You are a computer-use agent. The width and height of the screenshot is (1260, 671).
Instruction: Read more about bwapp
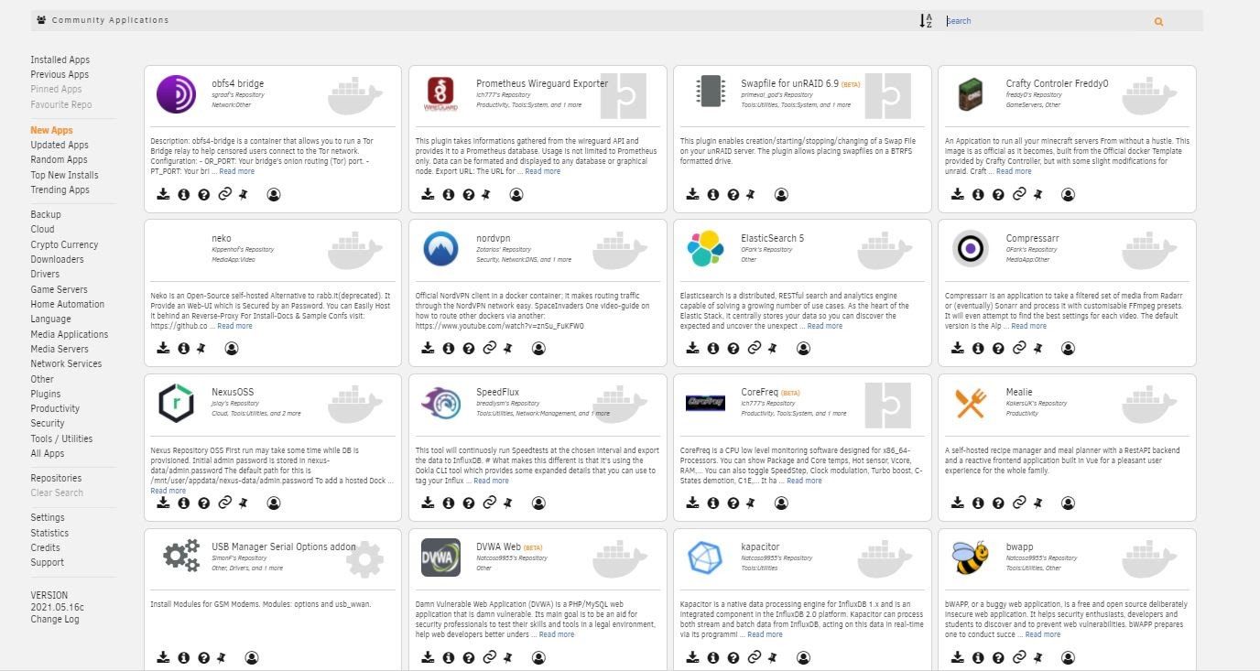pos(1042,634)
